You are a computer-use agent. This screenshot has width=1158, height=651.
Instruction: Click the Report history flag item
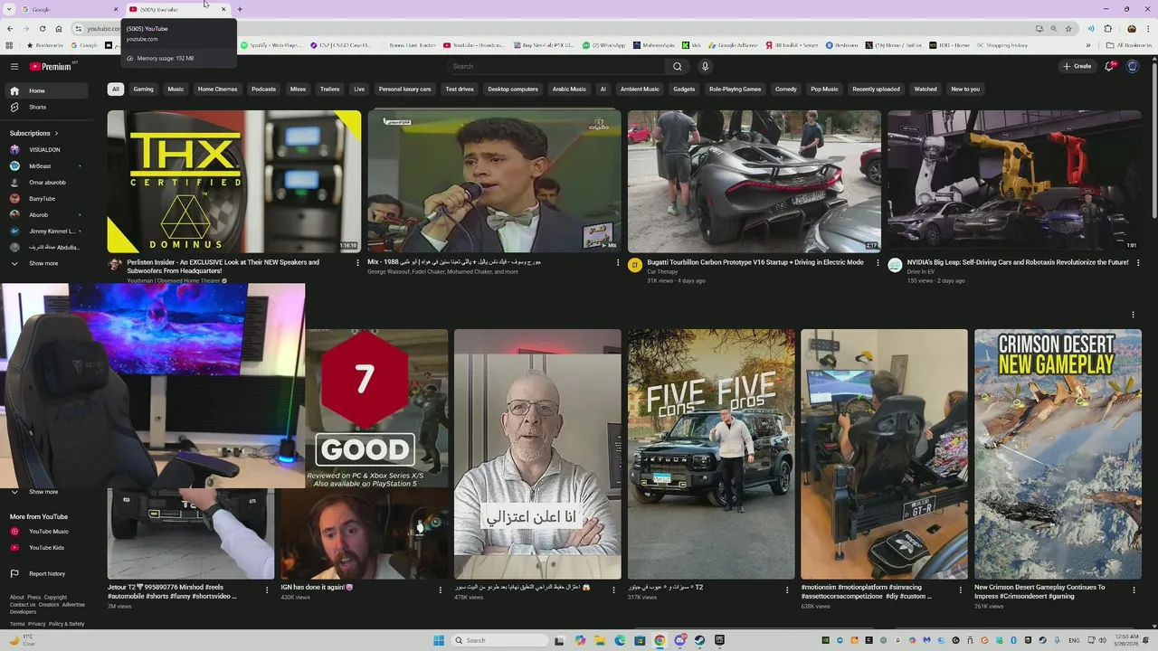tap(46, 573)
